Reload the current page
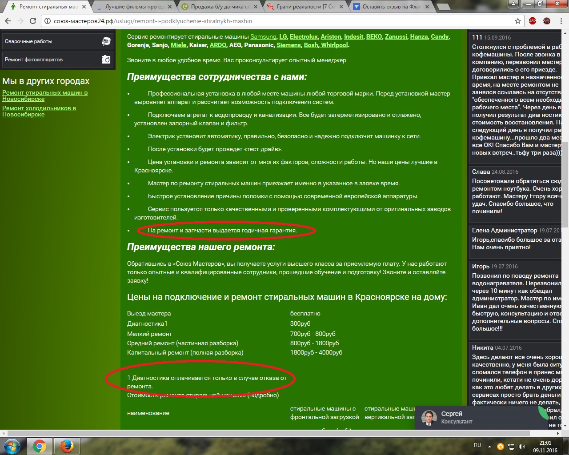The image size is (569, 455). 33,21
